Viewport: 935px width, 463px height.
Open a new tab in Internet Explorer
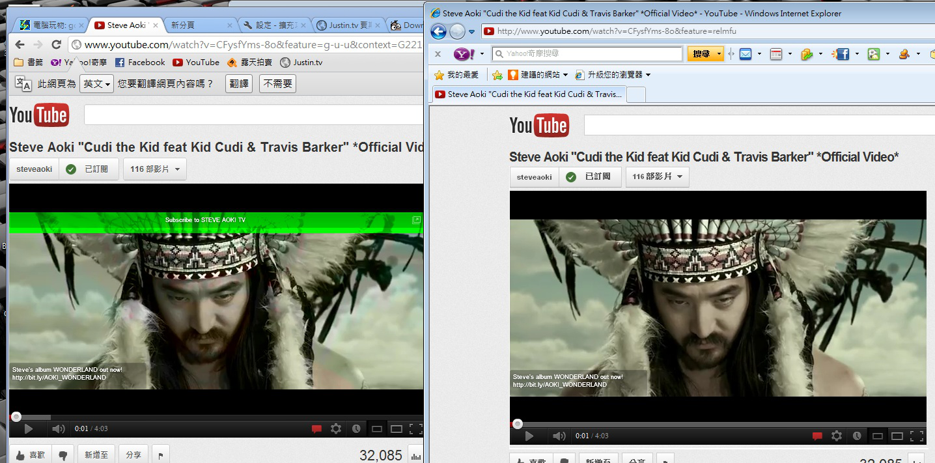click(x=636, y=94)
